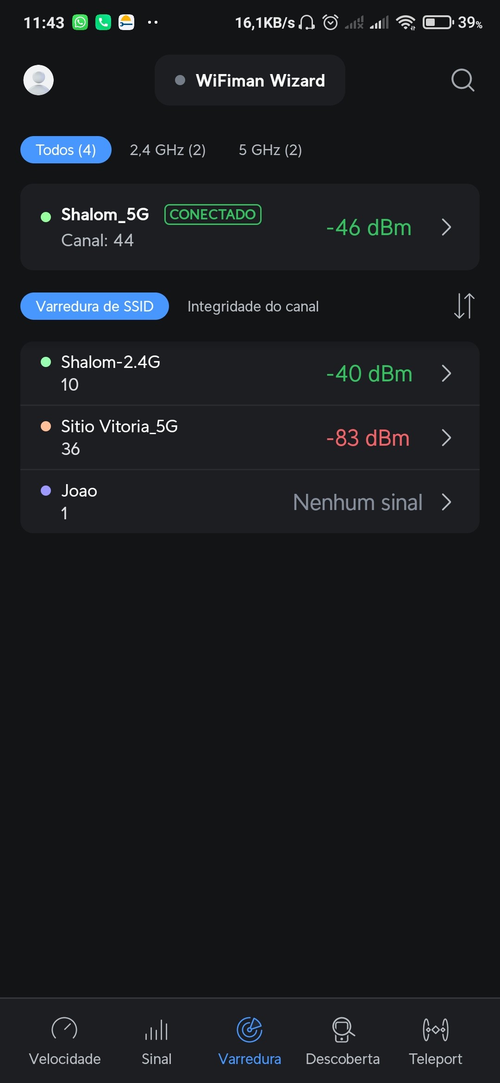Viewport: 500px width, 1083px height.
Task: Open the search magnifier icon
Action: (x=462, y=81)
